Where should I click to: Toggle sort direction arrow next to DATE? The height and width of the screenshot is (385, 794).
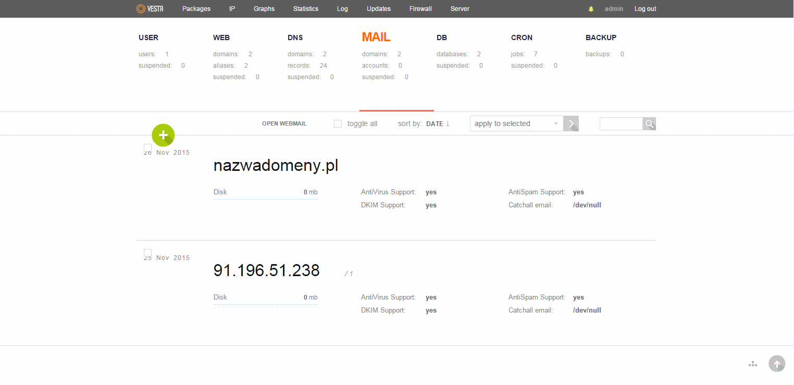(x=448, y=123)
